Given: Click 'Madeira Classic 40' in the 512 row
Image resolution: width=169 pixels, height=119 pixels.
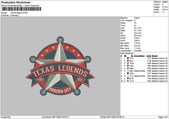Looking at the screenshot, I should tap(160, 81).
